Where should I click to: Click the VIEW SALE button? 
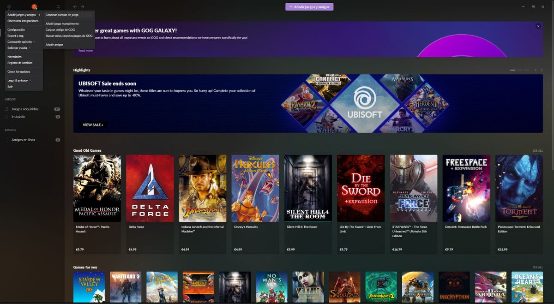(x=92, y=125)
